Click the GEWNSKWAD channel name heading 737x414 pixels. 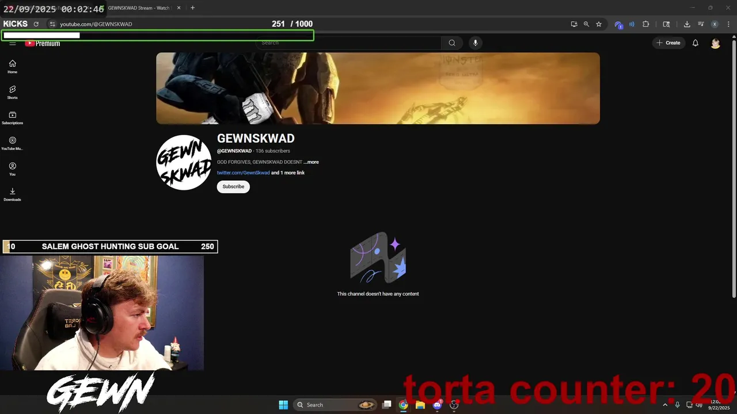coord(256,139)
